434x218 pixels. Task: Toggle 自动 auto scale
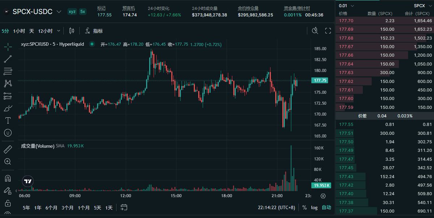[326, 207]
